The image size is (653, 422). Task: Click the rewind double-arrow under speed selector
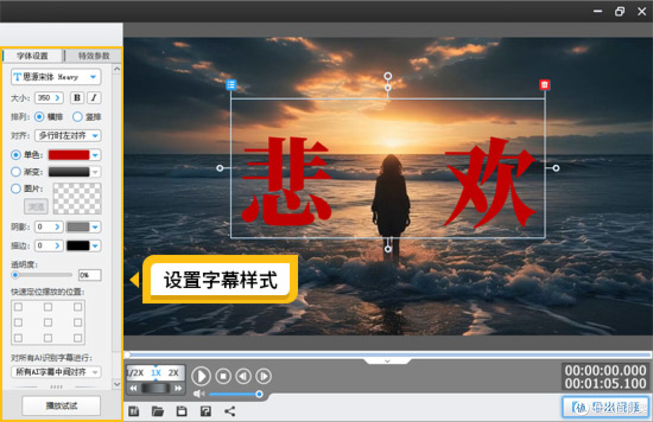[133, 388]
